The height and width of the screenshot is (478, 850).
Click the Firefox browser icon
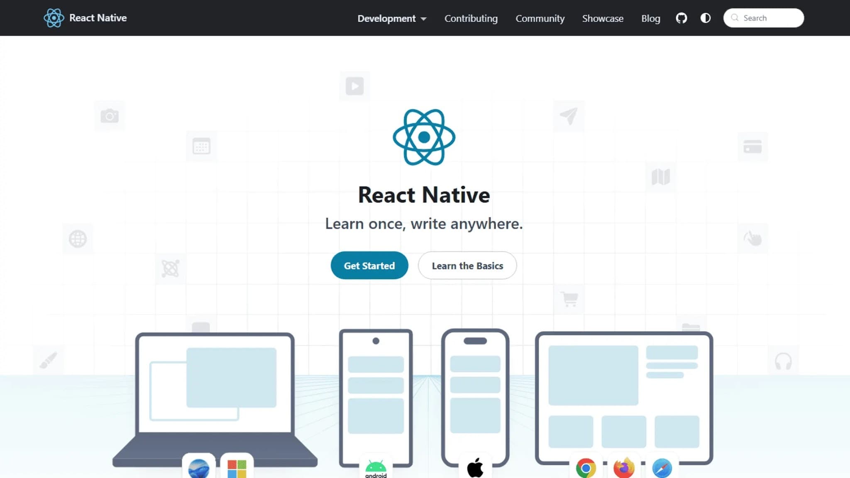(624, 468)
